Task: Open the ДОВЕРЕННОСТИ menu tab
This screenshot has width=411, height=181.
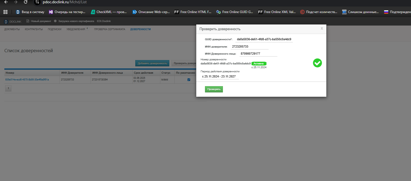Action: tap(140, 29)
